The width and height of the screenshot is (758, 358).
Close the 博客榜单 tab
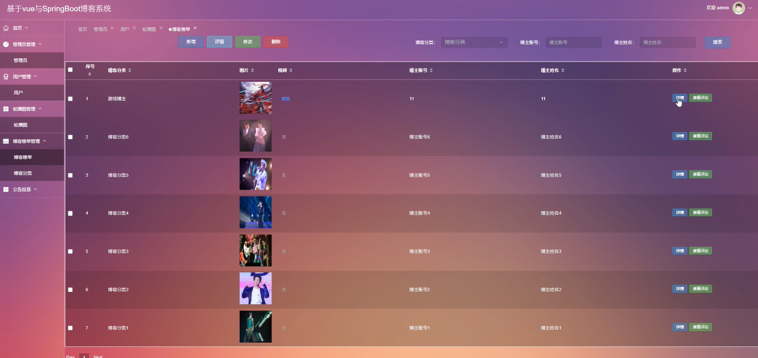(x=195, y=28)
